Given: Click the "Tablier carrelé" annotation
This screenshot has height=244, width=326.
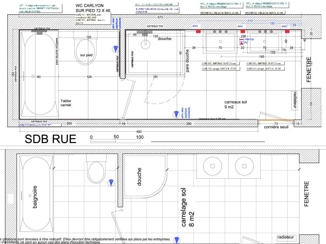Looking at the screenshot, I should click(66, 103).
